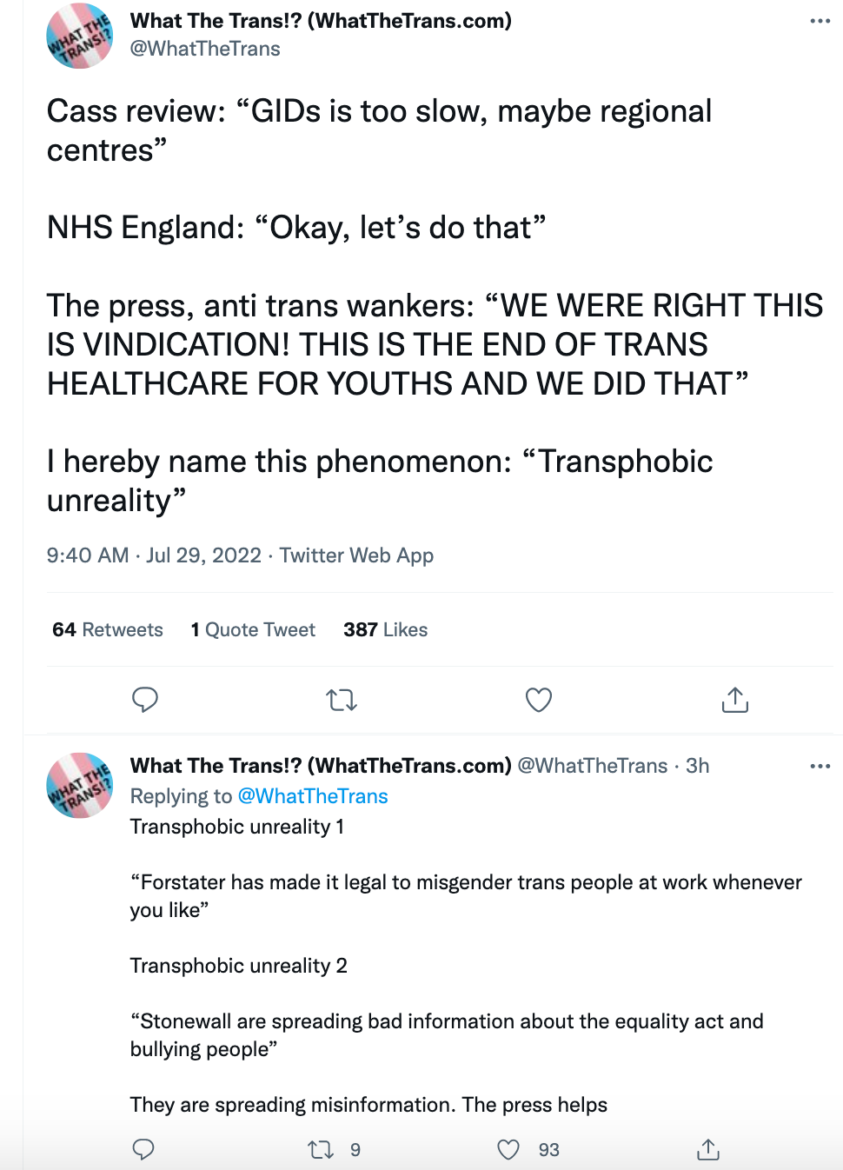Viewport: 843px width, 1170px height.
Task: Retweet the reply tweet with 9 retweets
Action: (x=322, y=1150)
